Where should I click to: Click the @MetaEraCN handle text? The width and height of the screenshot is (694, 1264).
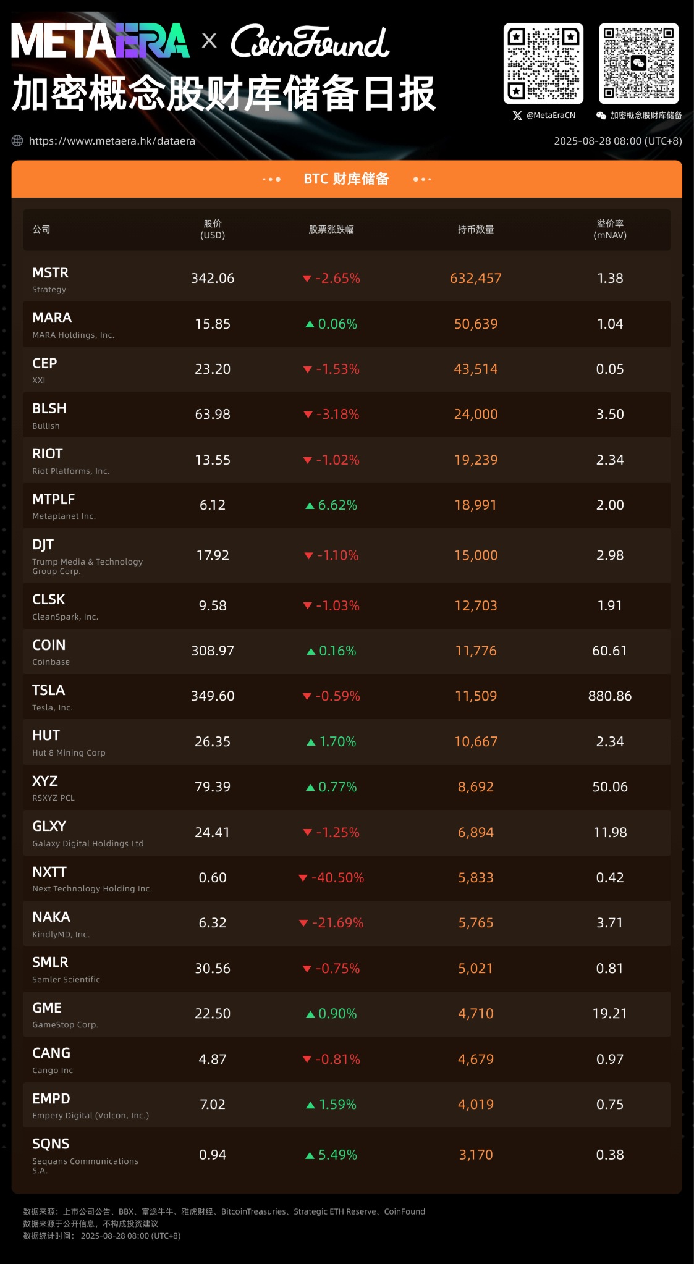pyautogui.click(x=551, y=116)
